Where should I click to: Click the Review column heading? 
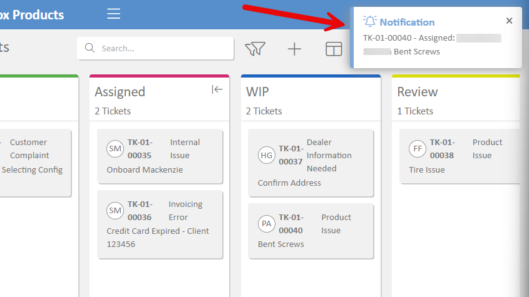[418, 92]
